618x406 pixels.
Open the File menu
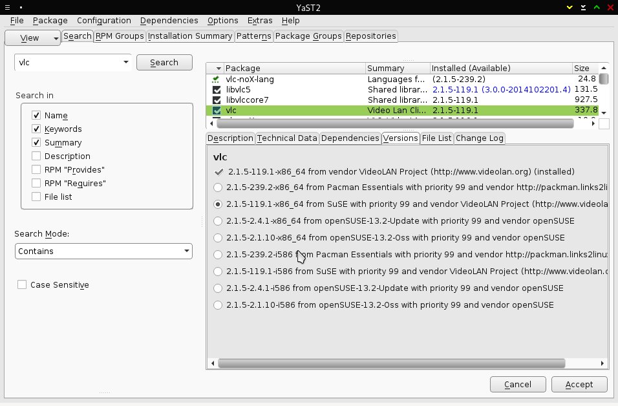coord(17,21)
